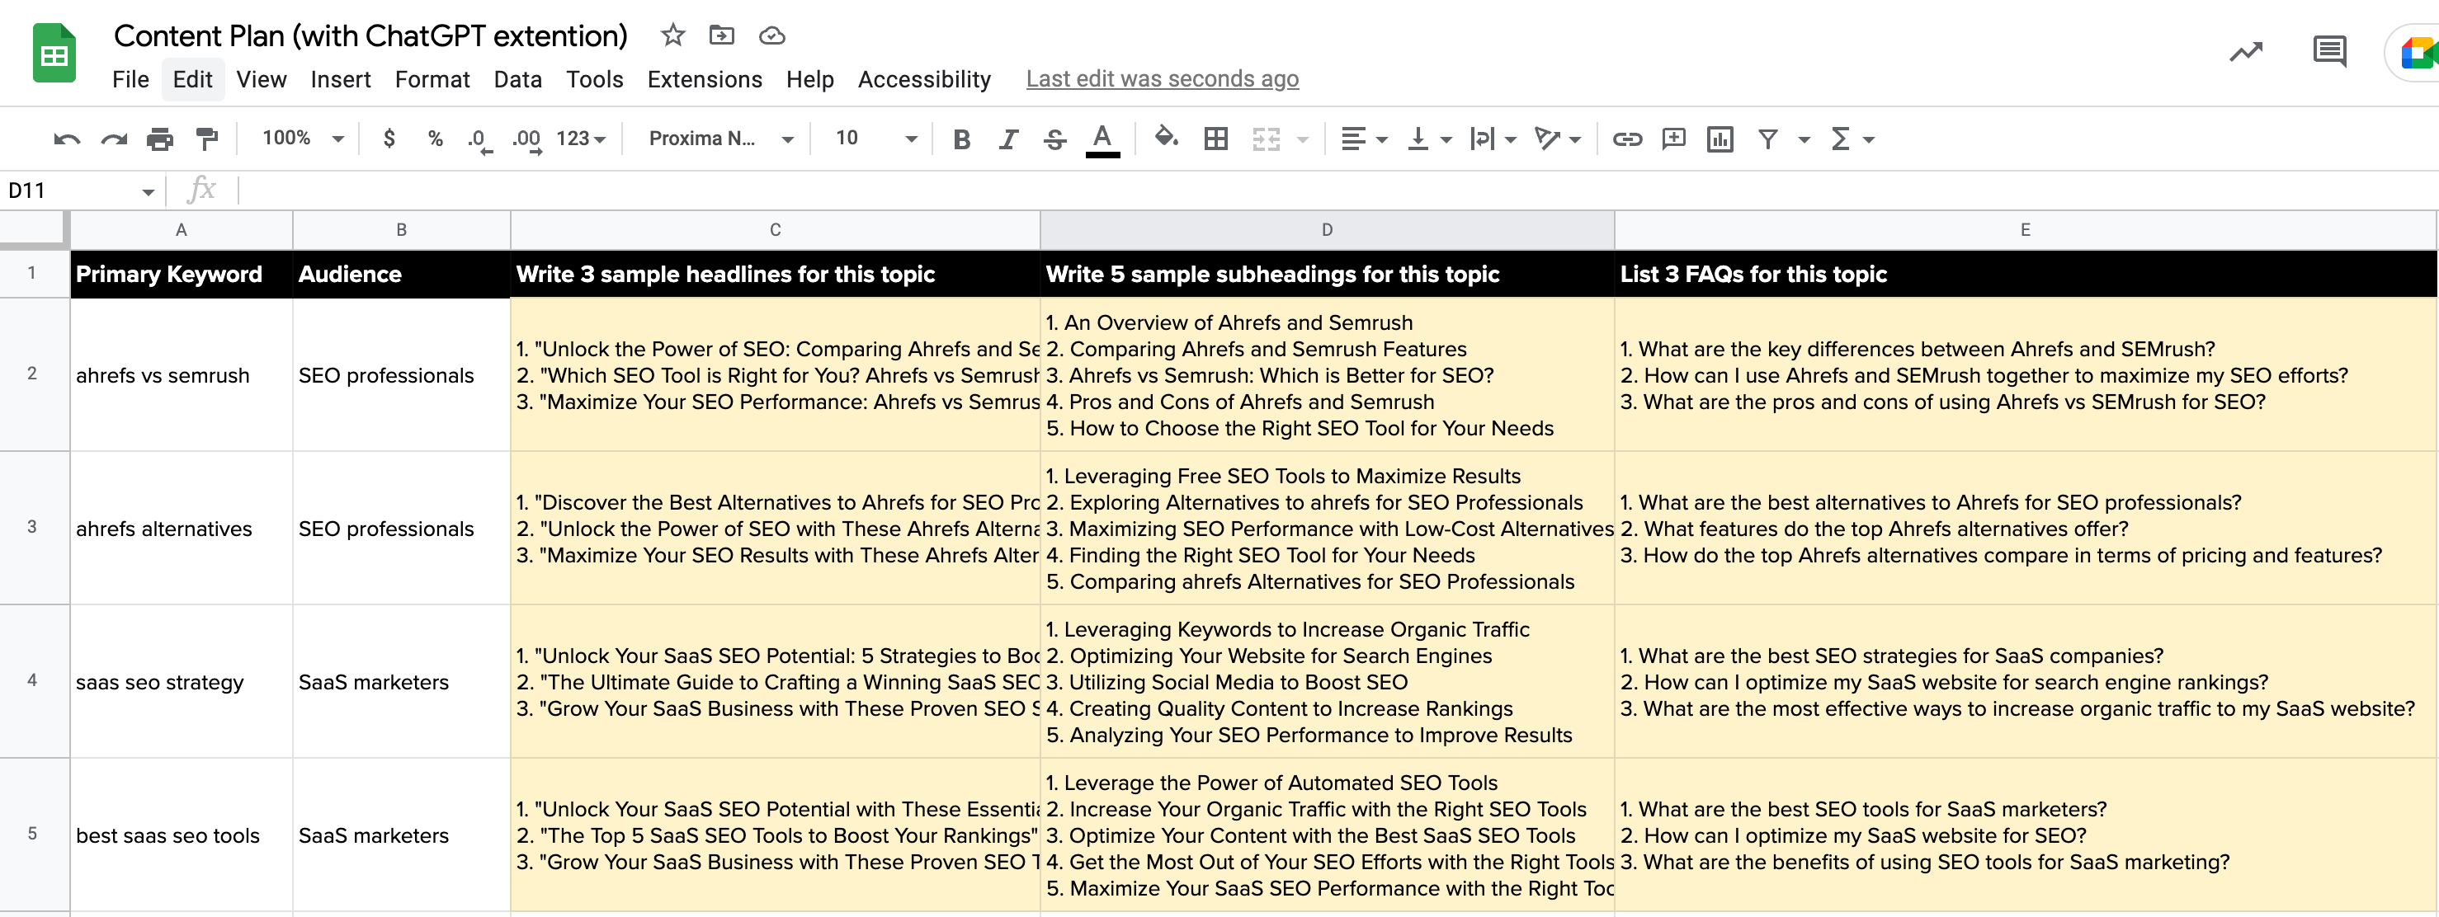The height and width of the screenshot is (917, 2439).
Task: Open the activity dashboard trend icon
Action: tap(2246, 51)
